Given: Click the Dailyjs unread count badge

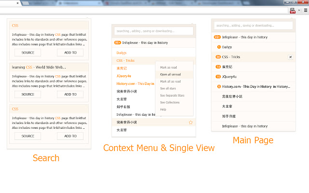Looking at the screenshot, I should click(x=219, y=47).
